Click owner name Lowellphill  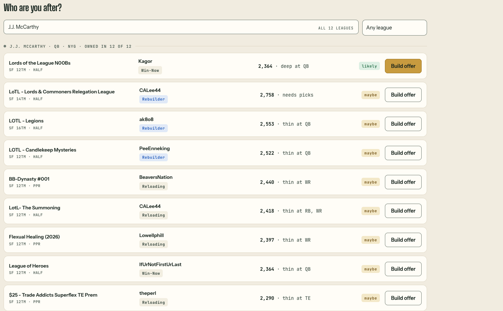click(x=152, y=235)
